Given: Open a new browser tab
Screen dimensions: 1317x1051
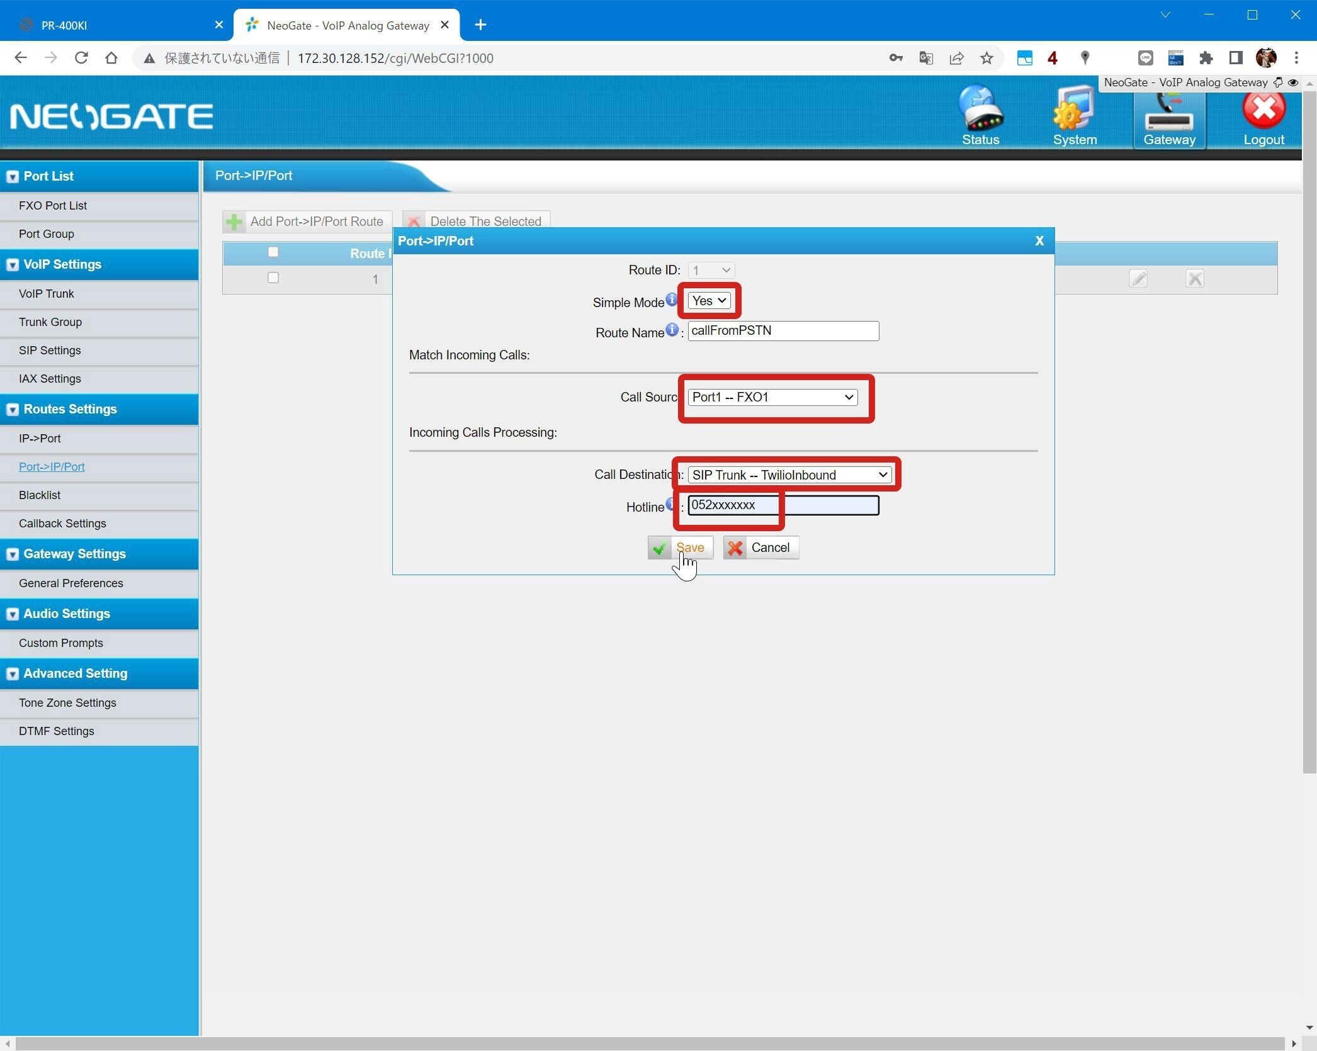Looking at the screenshot, I should pyautogui.click(x=480, y=25).
